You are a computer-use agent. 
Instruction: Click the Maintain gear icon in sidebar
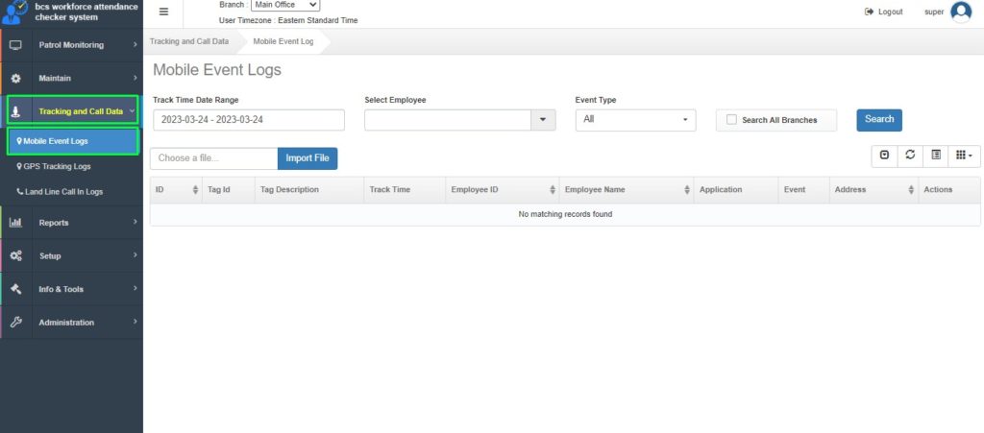(15, 79)
